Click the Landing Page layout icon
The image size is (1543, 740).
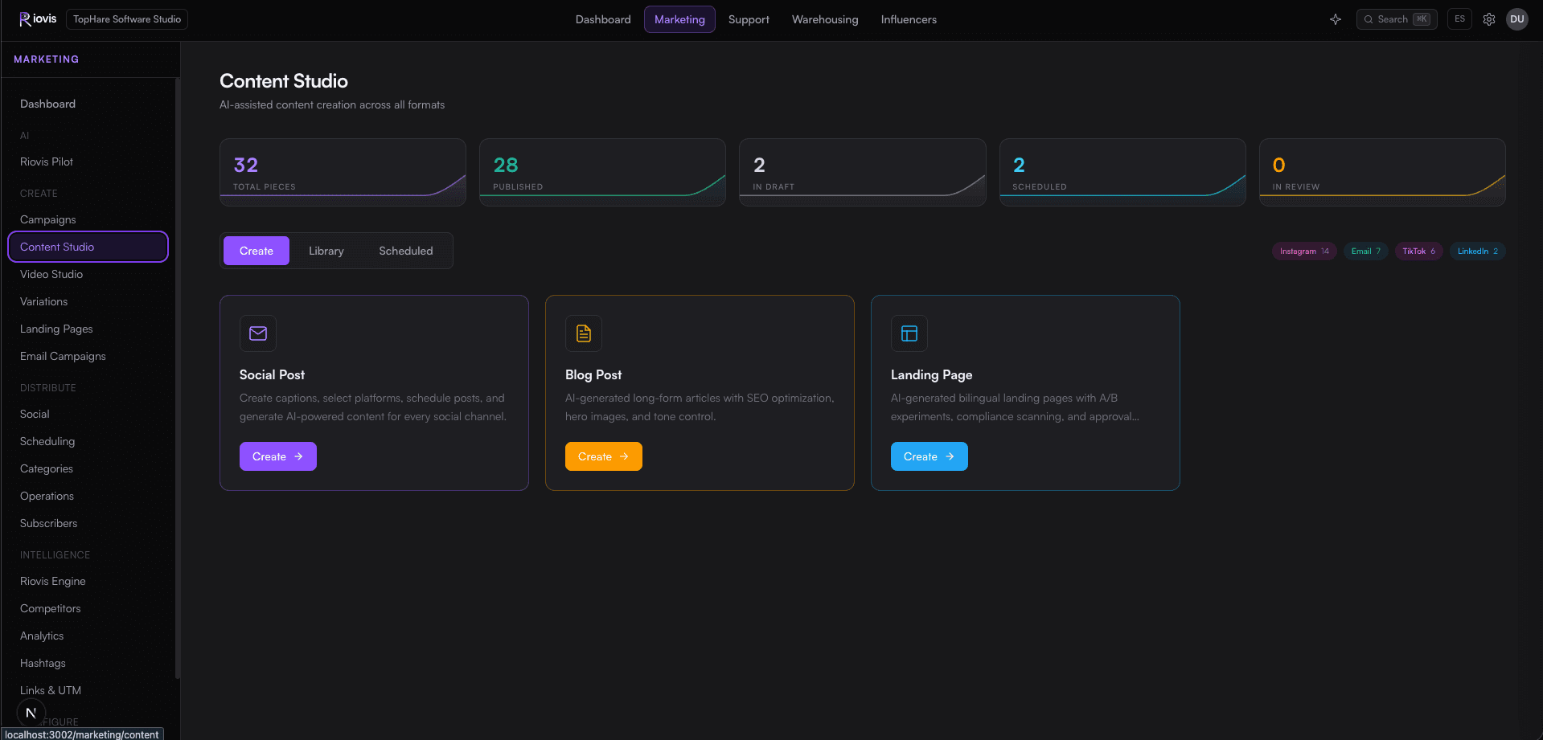(909, 333)
